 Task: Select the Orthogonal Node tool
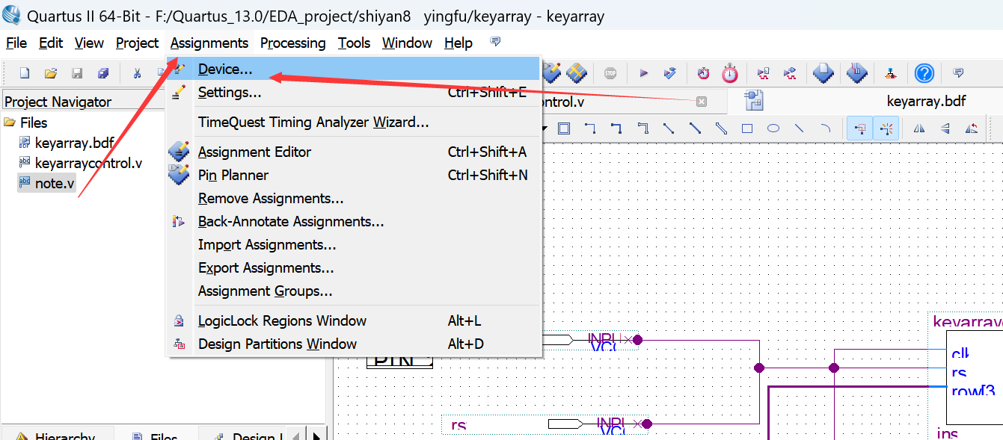pyautogui.click(x=590, y=128)
